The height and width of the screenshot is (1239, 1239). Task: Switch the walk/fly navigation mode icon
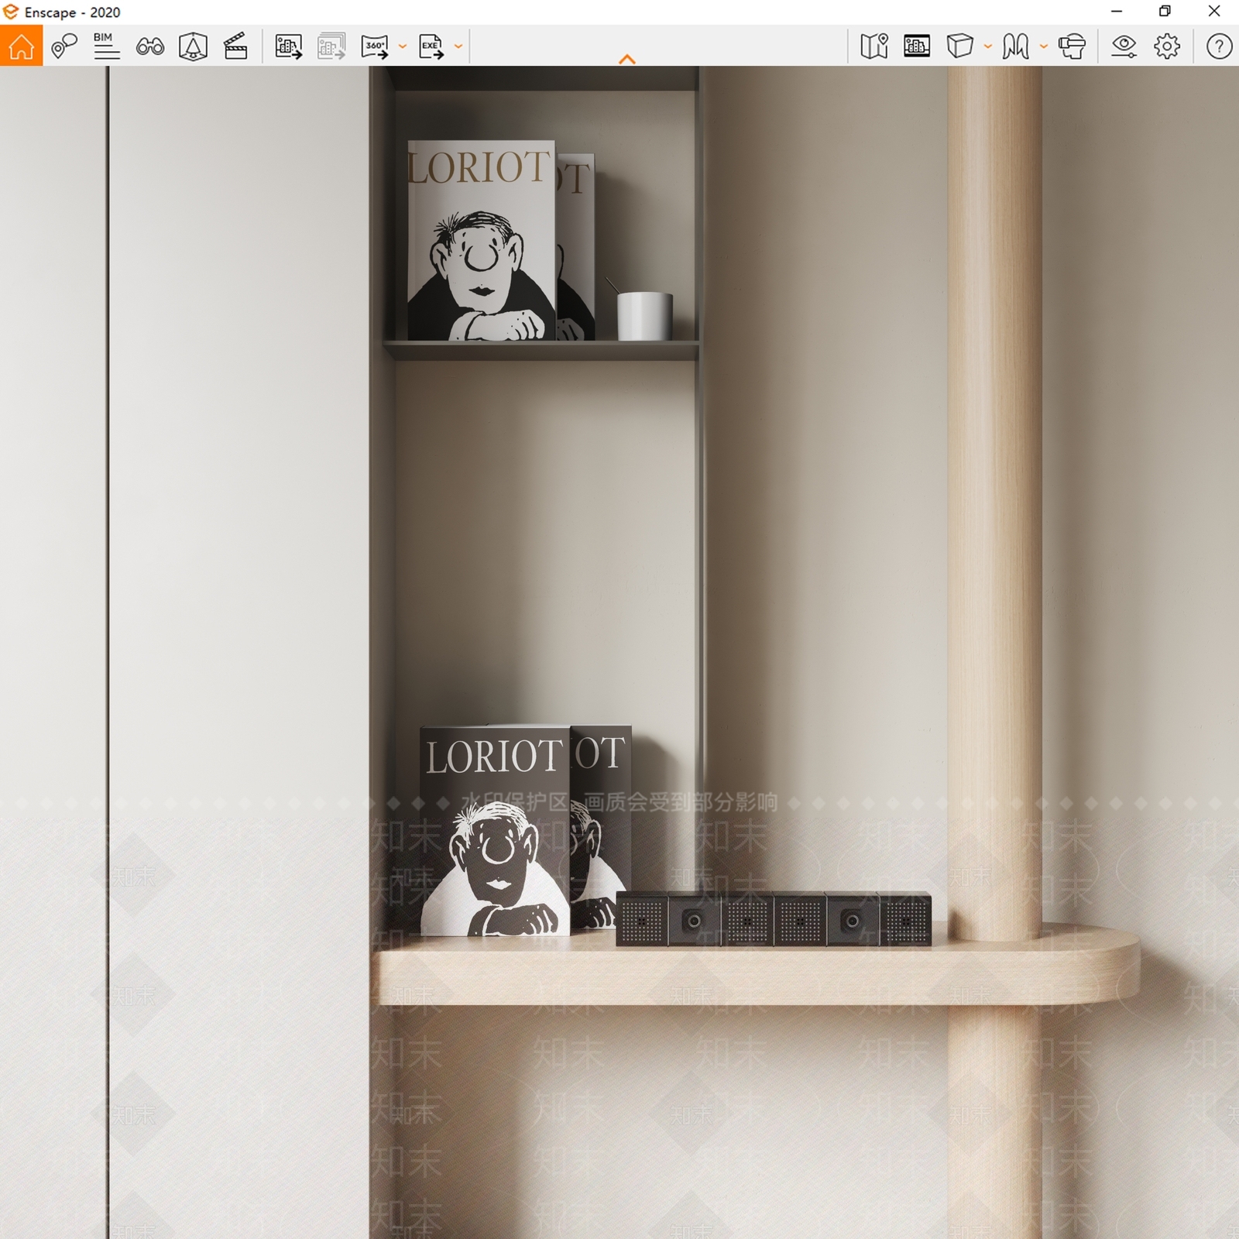click(x=1015, y=46)
